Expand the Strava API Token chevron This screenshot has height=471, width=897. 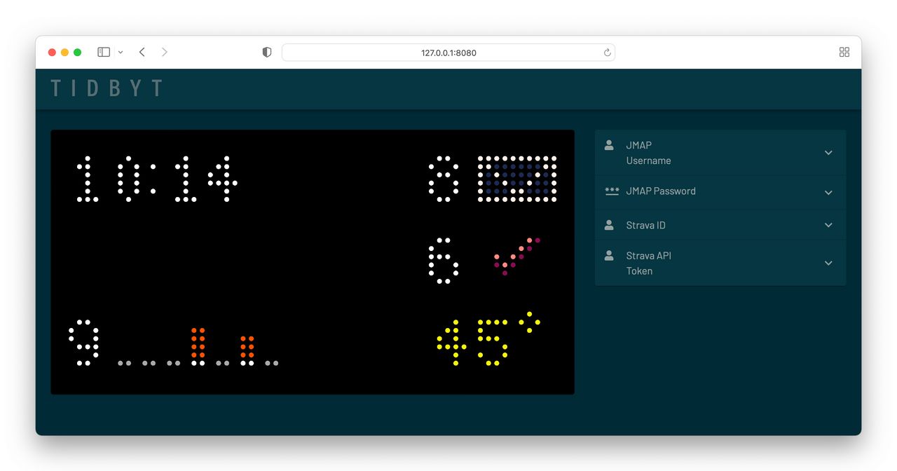[828, 263]
